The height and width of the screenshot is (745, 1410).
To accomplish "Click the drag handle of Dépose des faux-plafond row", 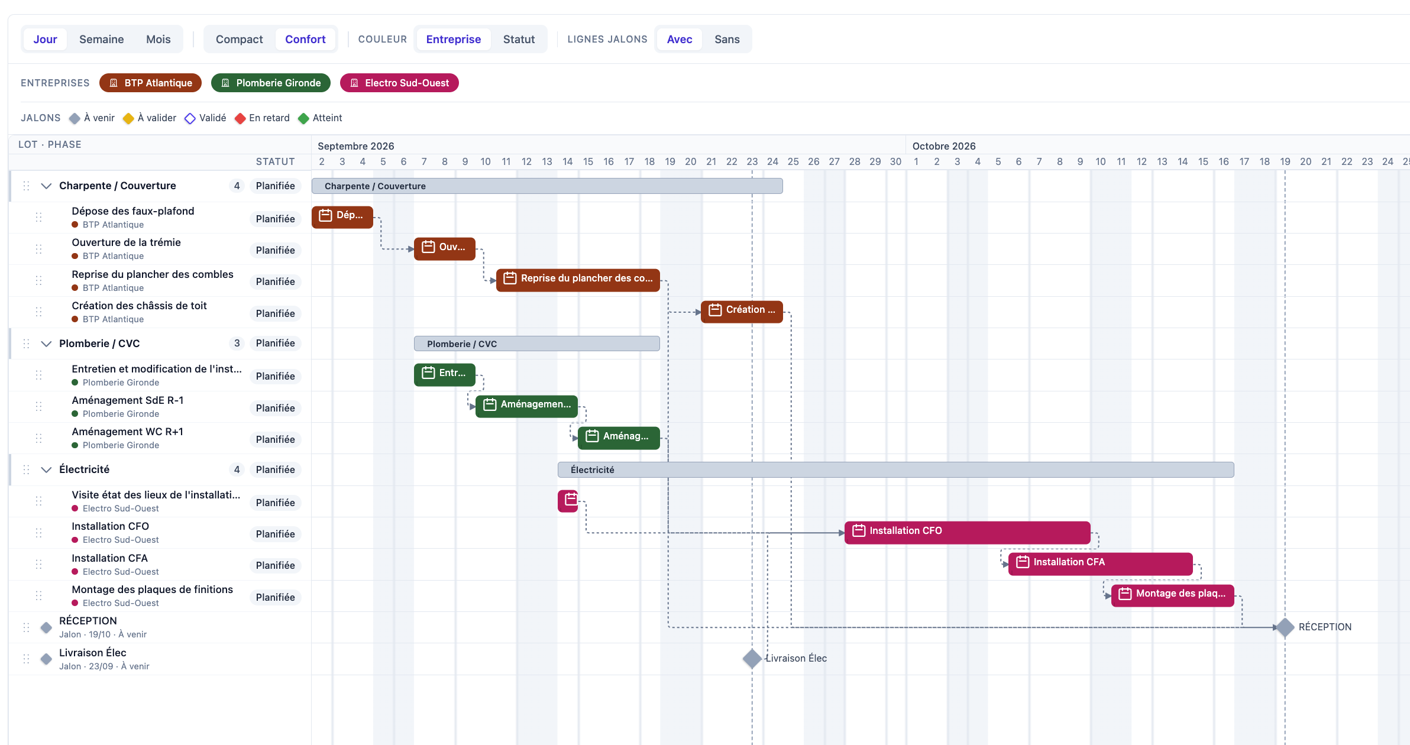I will pyautogui.click(x=38, y=217).
